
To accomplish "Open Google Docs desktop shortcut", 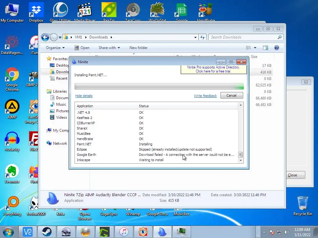I will point(157,214).
